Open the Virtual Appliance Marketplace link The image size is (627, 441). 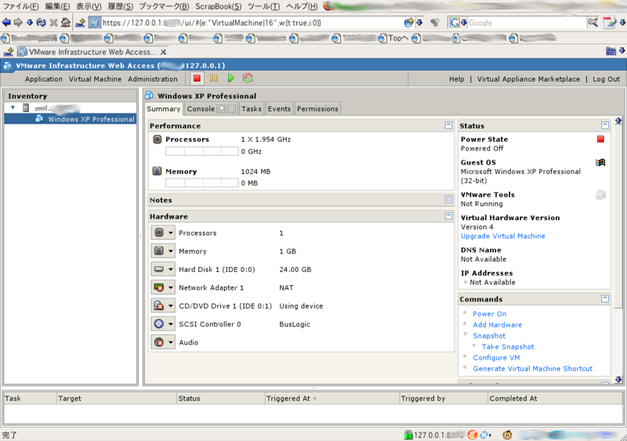(528, 79)
